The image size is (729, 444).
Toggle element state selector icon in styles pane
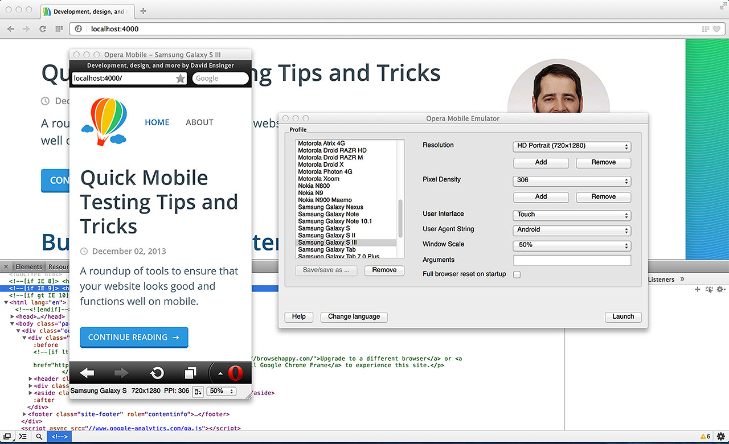(709, 290)
